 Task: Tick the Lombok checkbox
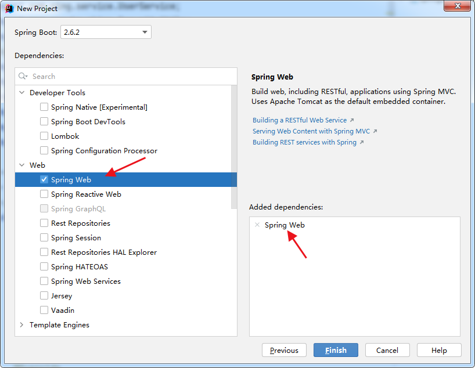(44, 136)
